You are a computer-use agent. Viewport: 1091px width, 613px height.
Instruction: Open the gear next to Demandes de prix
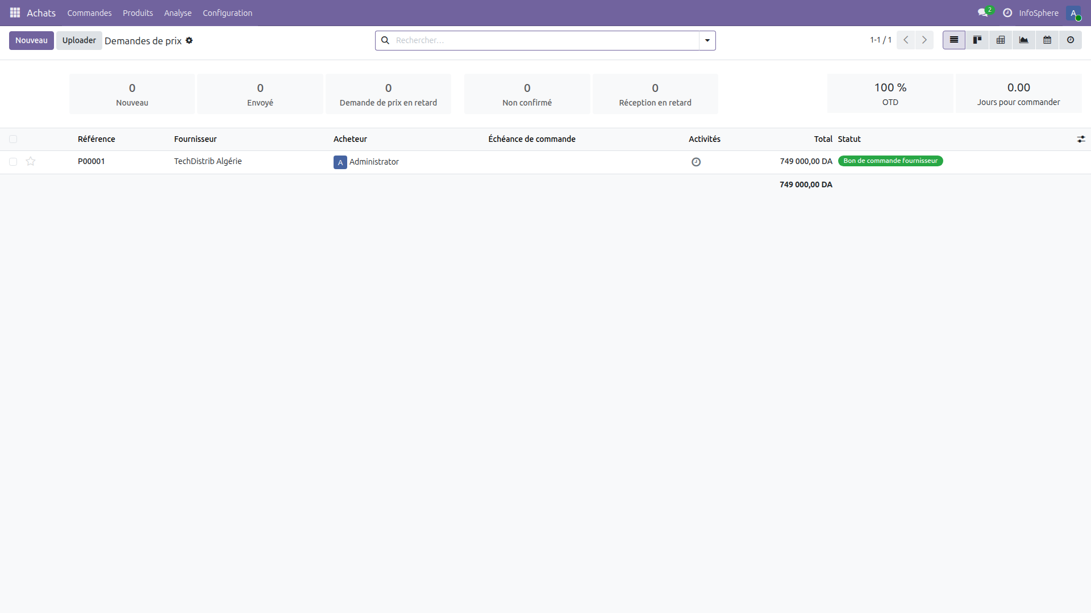click(x=189, y=40)
